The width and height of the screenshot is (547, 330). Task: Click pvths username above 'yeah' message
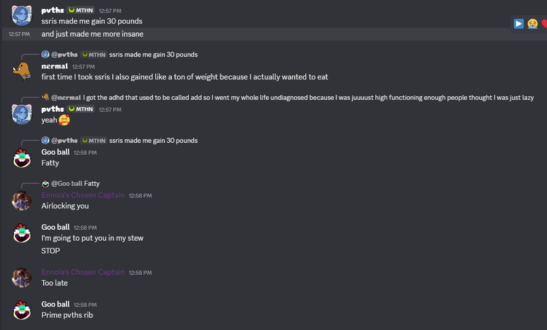pos(53,109)
